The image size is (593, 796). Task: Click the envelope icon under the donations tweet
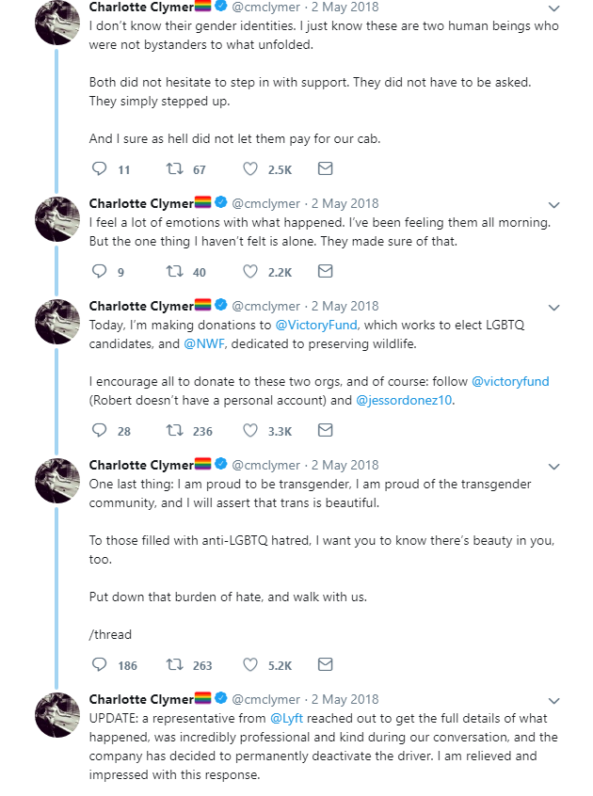coord(325,431)
